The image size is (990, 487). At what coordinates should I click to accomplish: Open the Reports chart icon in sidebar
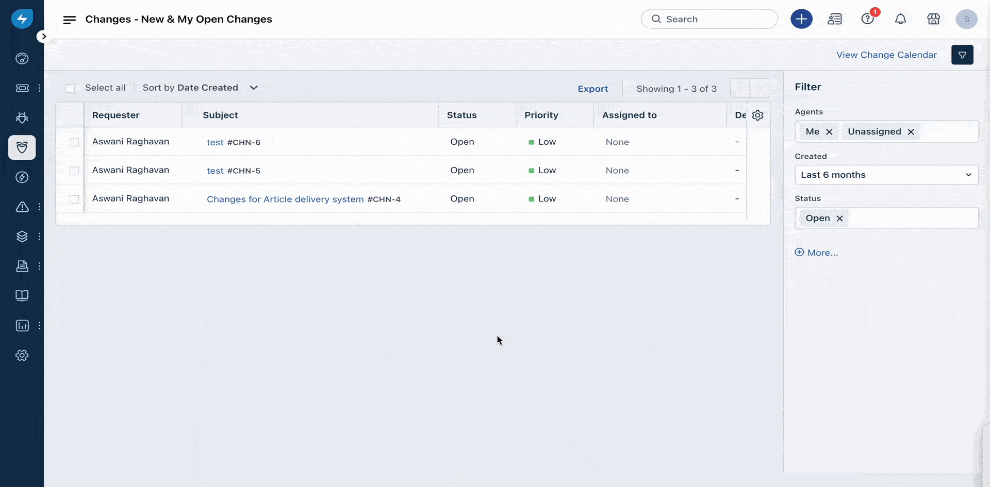point(22,326)
